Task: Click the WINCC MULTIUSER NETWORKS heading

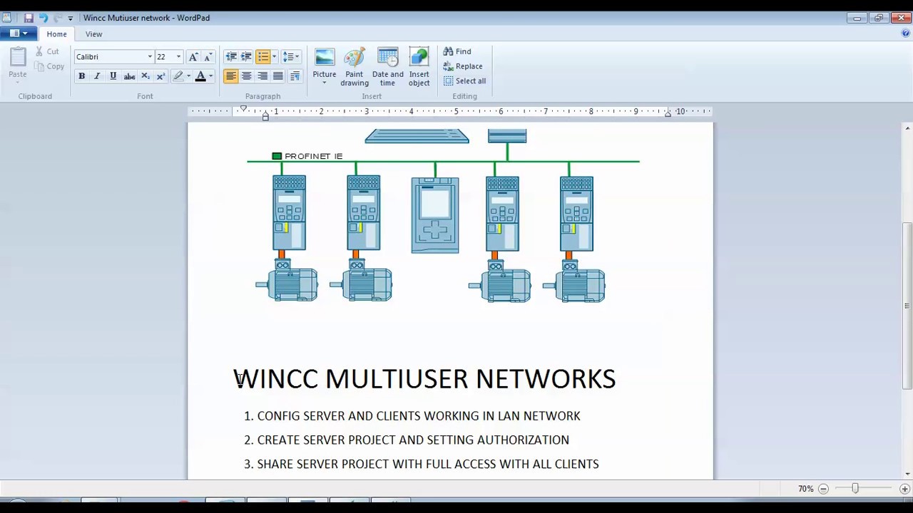Action: pos(424,379)
